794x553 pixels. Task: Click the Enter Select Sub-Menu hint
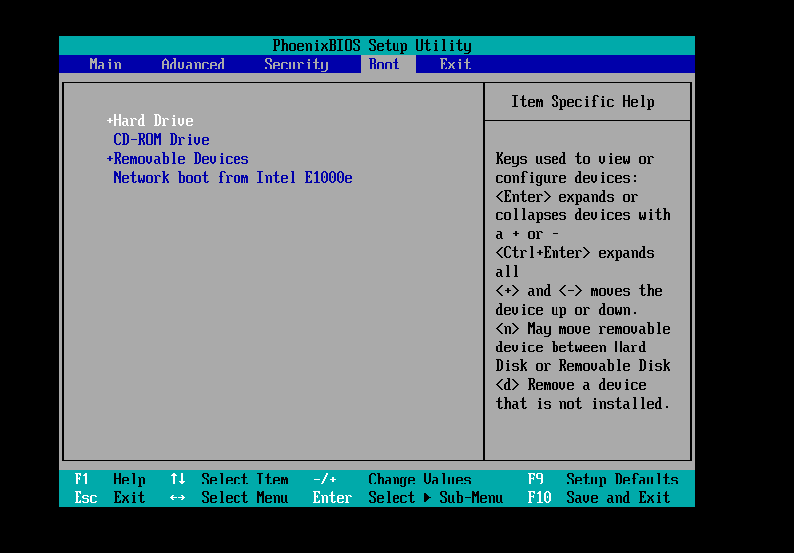[x=407, y=497]
